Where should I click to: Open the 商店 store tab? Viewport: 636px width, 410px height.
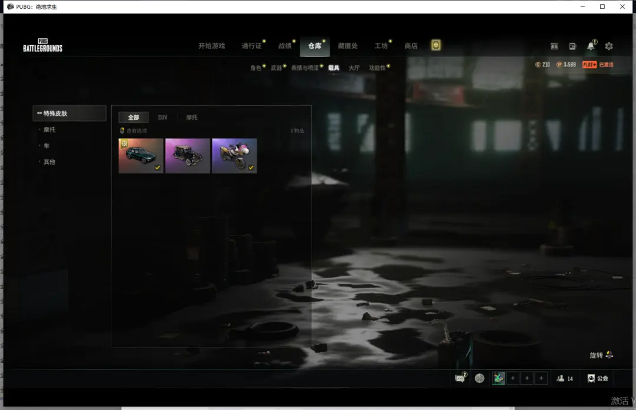(411, 46)
